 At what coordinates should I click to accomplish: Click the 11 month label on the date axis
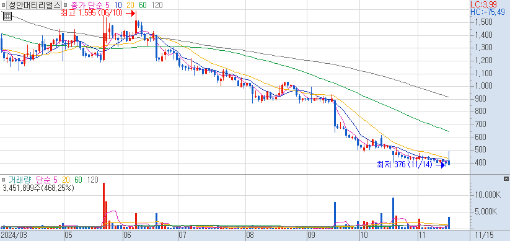[421, 235]
